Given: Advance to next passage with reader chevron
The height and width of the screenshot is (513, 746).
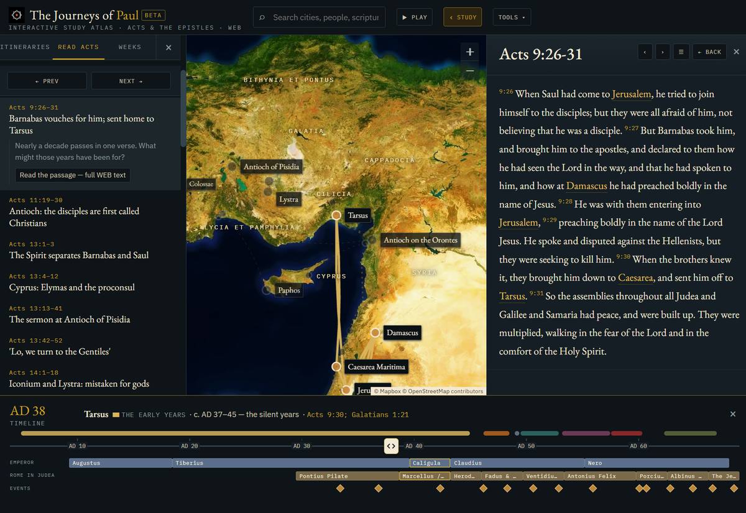Looking at the screenshot, I should pyautogui.click(x=663, y=52).
